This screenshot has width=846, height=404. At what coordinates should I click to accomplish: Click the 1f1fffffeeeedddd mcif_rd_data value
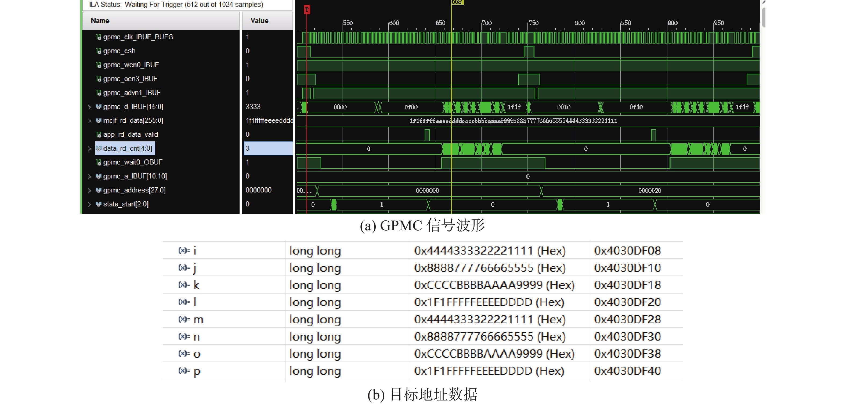click(x=269, y=121)
